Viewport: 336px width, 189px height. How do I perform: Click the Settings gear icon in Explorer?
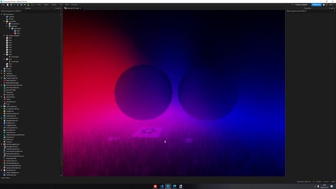9,26
